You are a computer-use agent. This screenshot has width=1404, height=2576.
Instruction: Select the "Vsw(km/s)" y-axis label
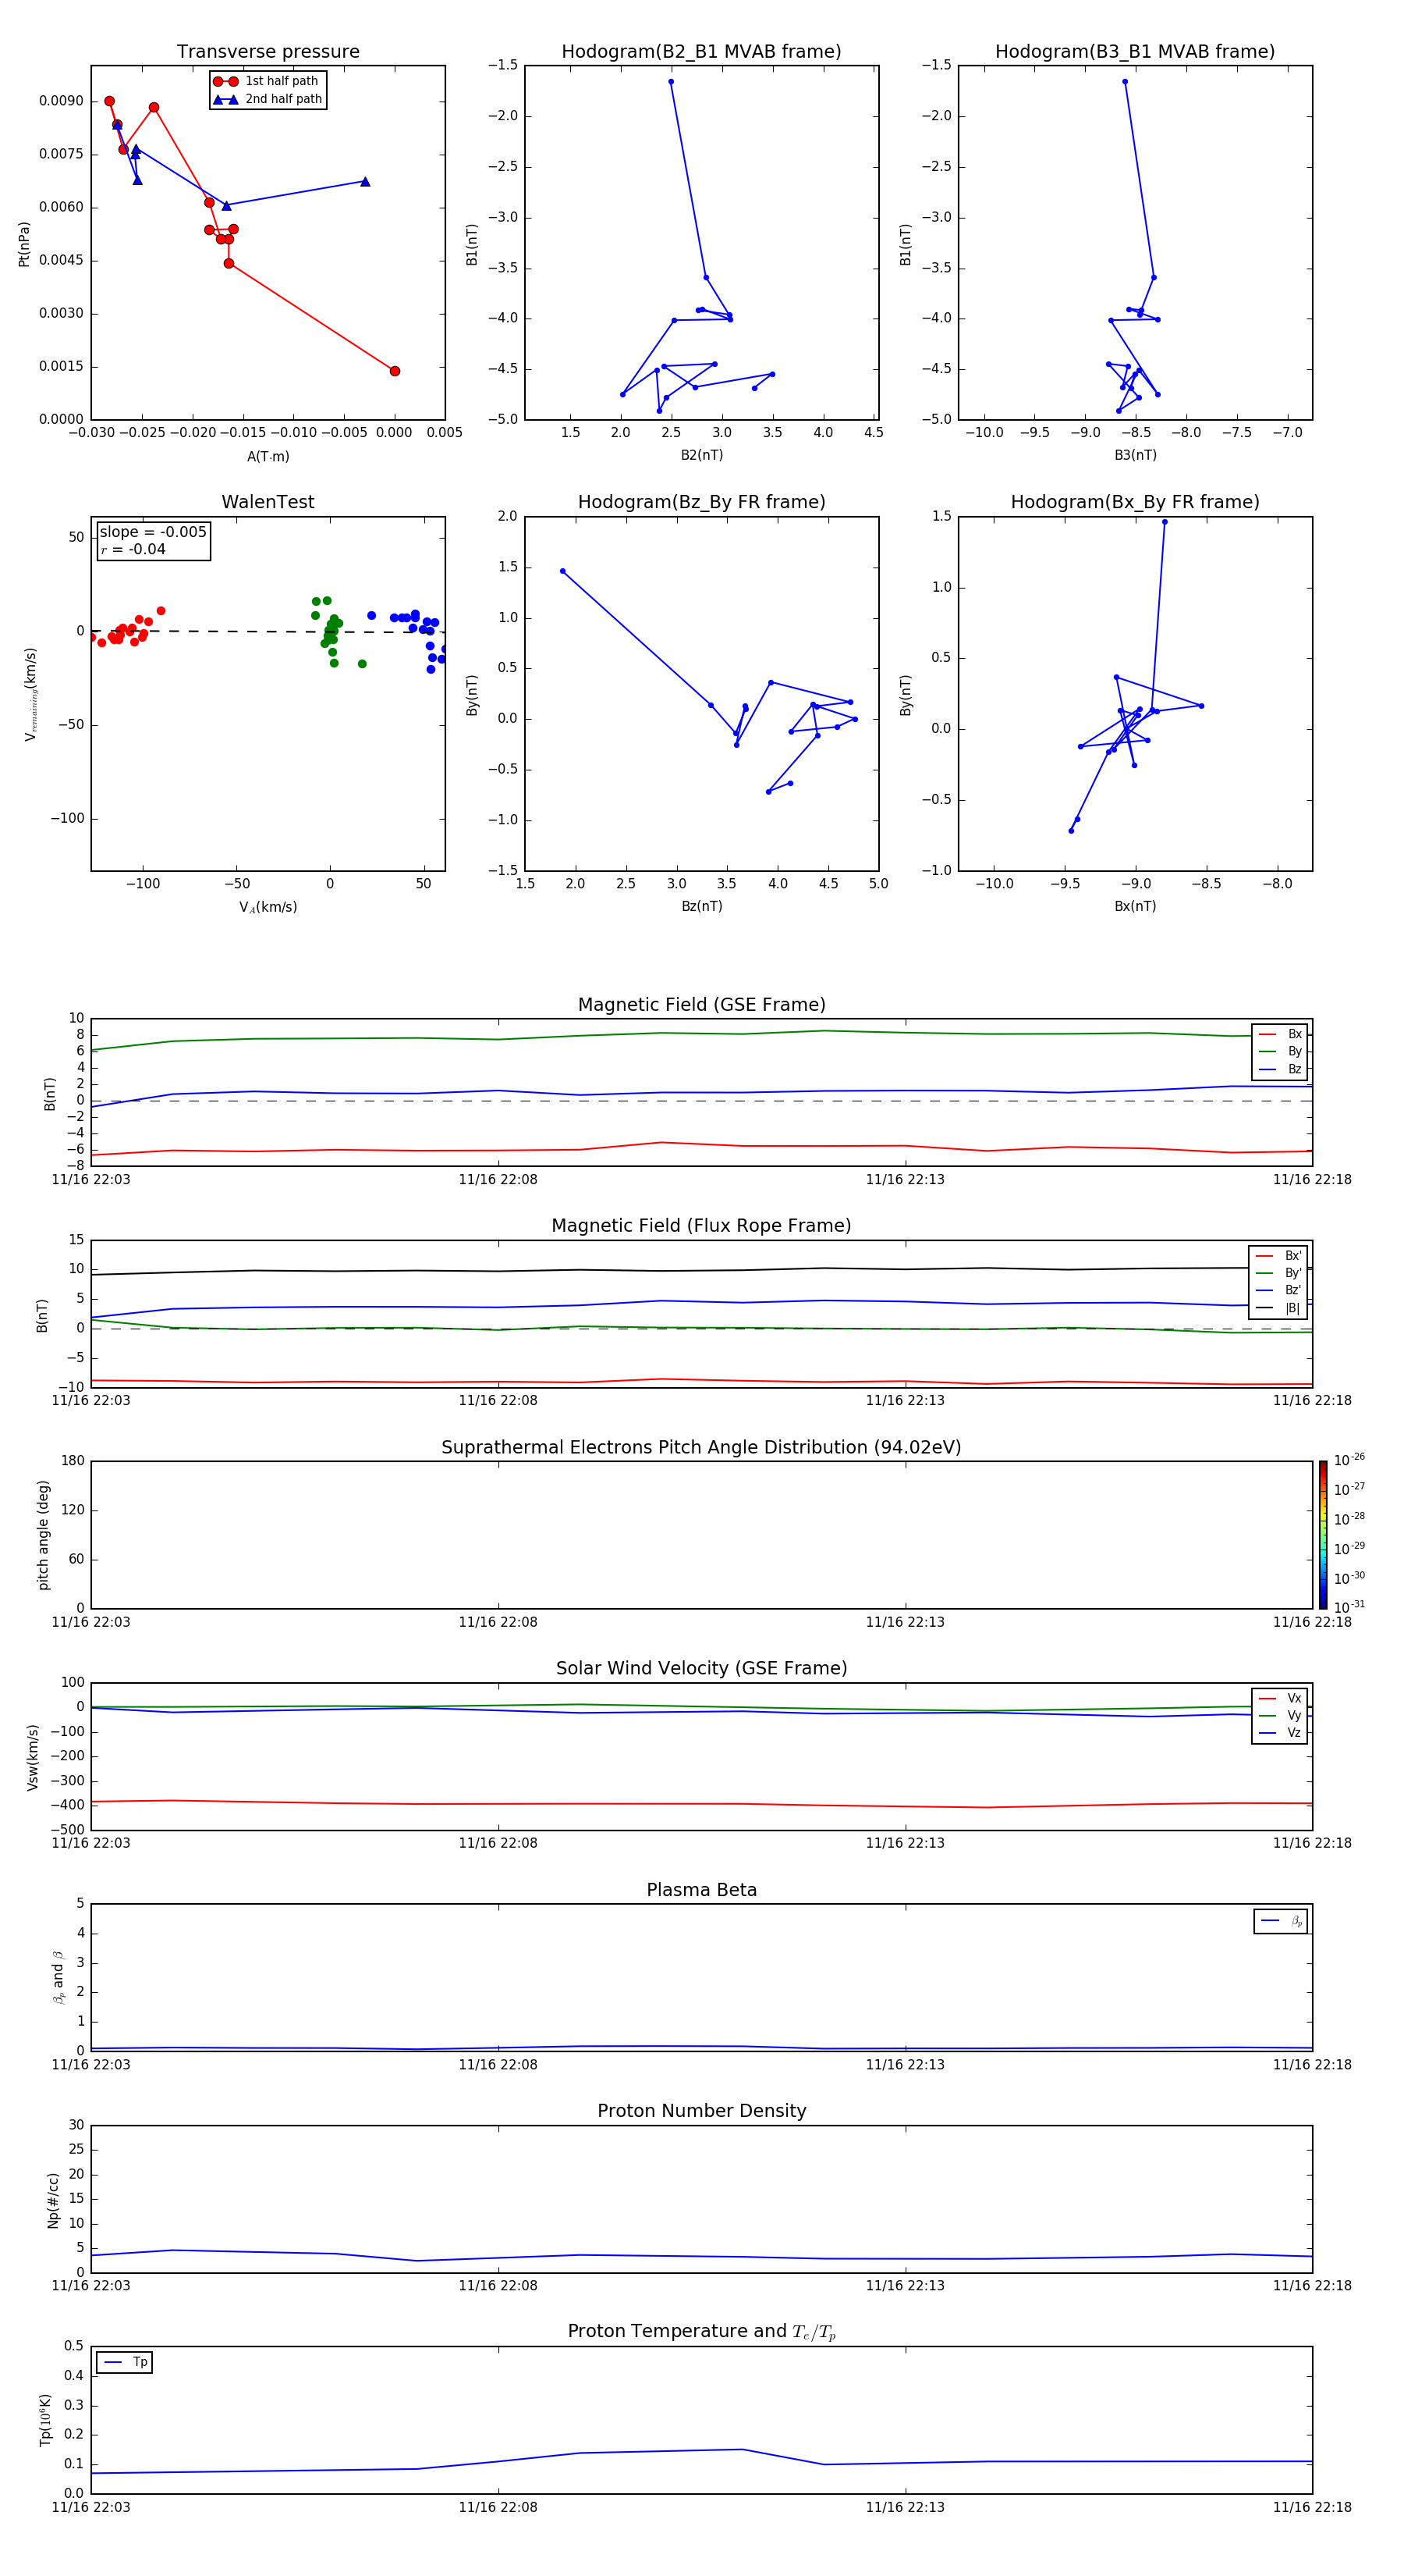click(x=33, y=1757)
